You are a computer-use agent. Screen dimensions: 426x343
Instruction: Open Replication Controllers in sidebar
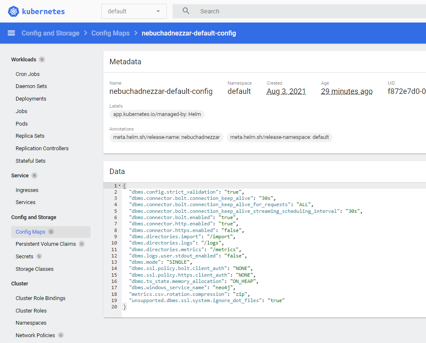pos(42,149)
